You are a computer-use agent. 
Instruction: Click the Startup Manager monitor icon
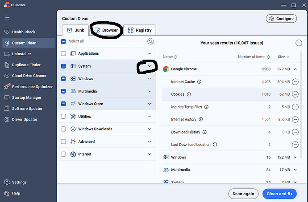point(7,97)
